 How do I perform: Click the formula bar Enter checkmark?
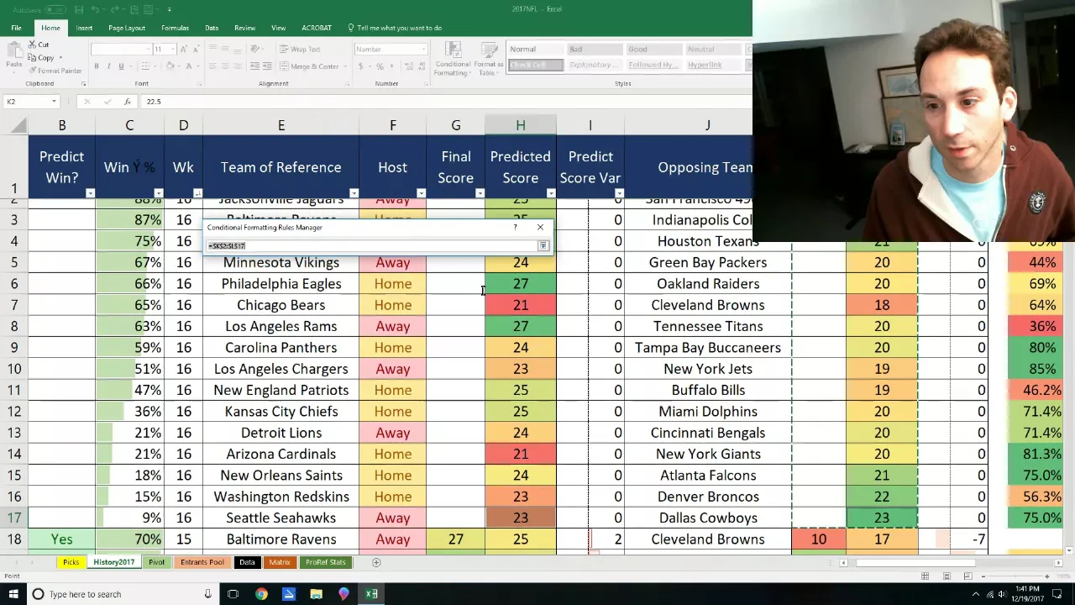107,102
